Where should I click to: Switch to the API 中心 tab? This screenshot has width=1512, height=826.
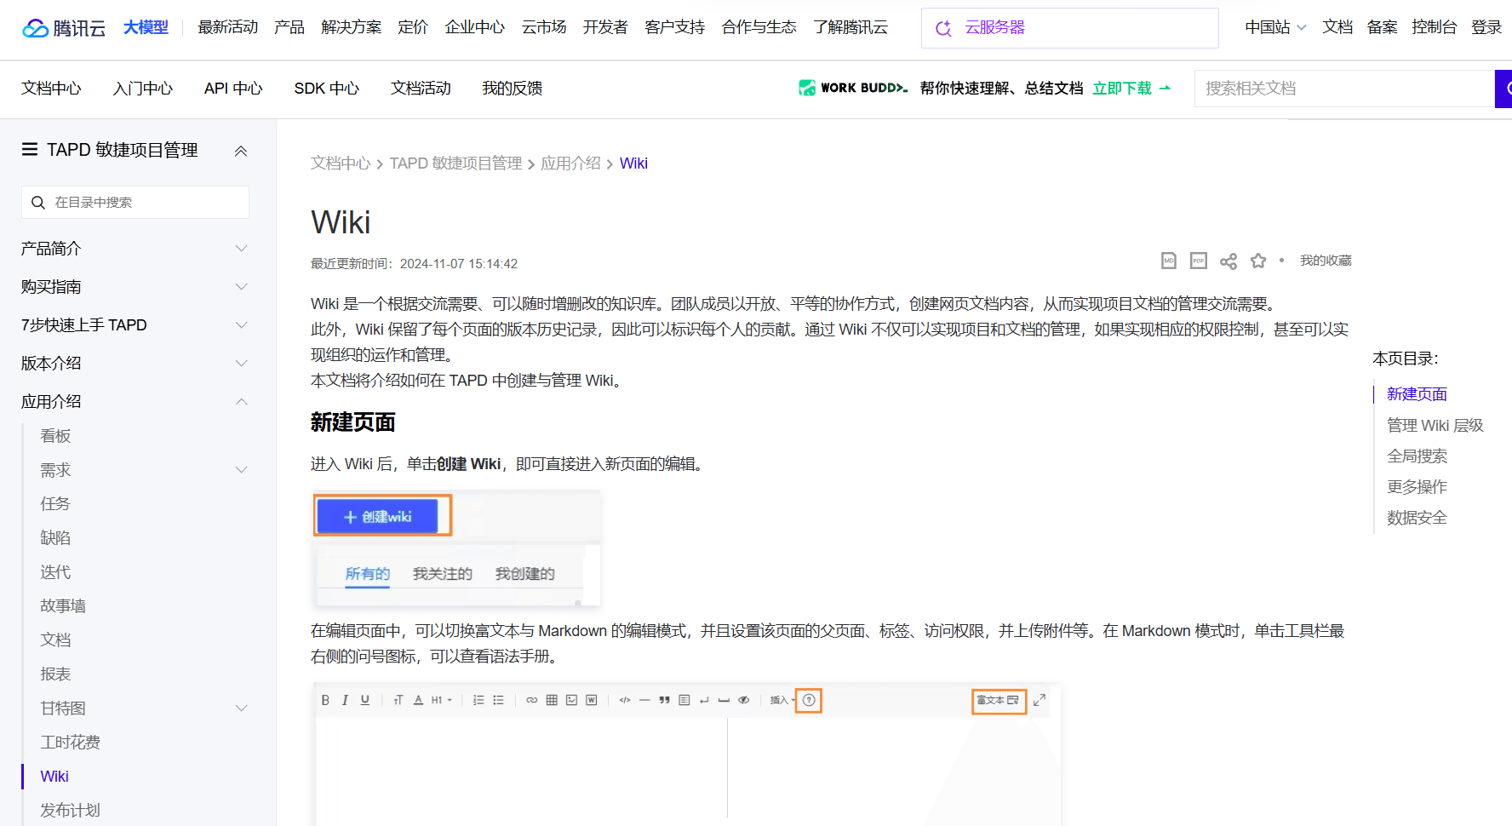point(233,89)
